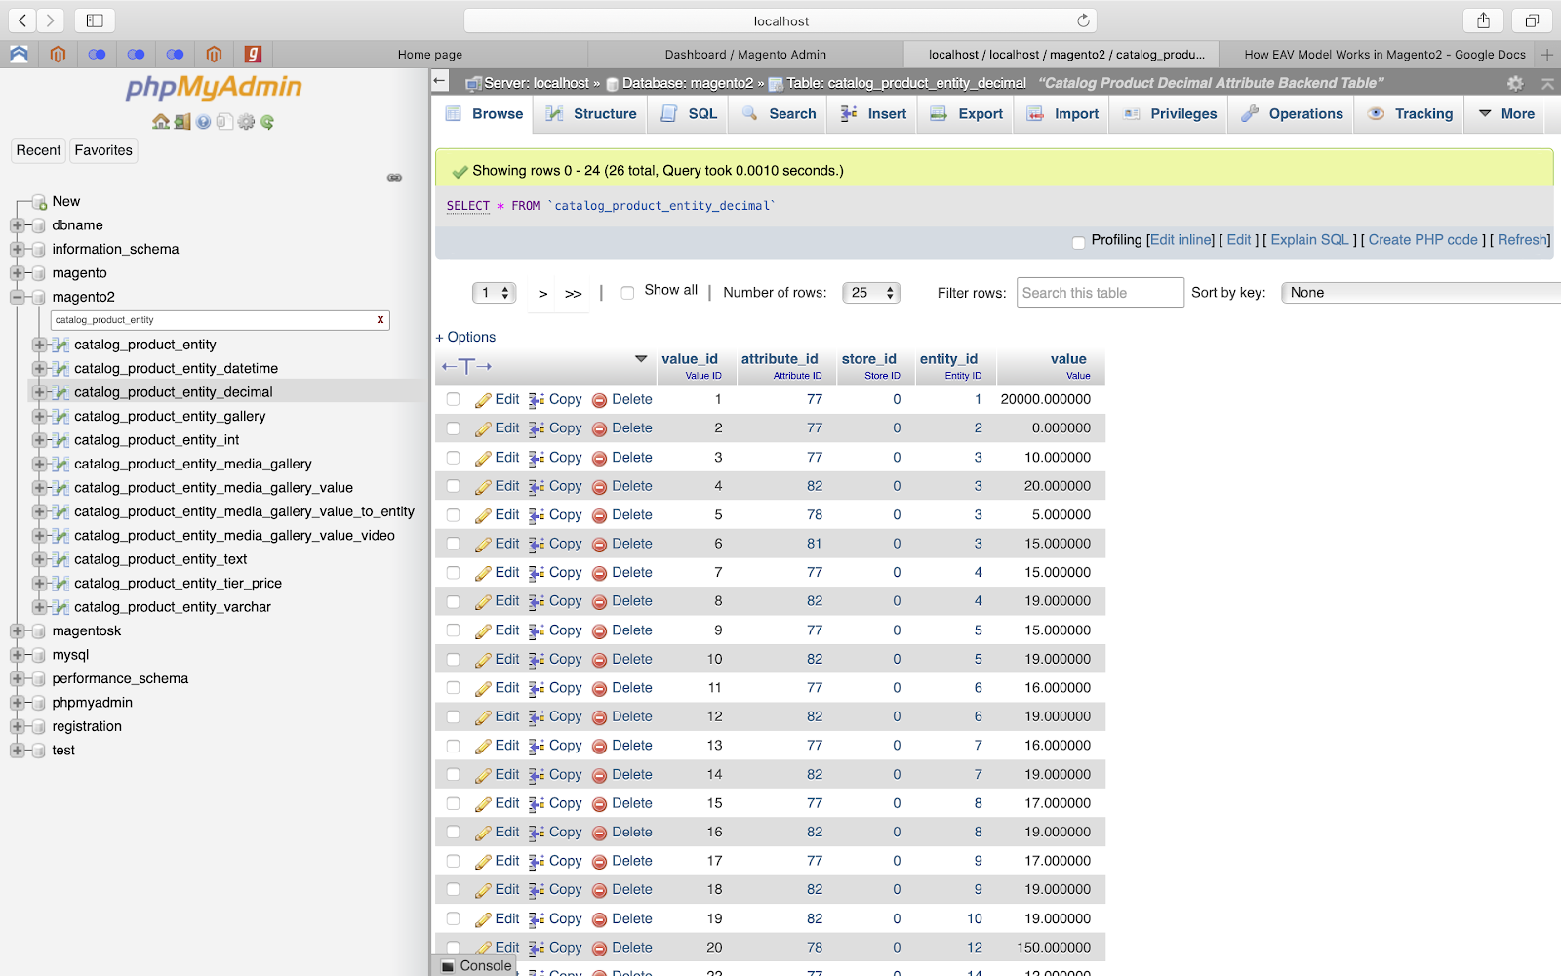Enable the Profiling checkbox
The width and height of the screenshot is (1561, 976).
(1078, 242)
